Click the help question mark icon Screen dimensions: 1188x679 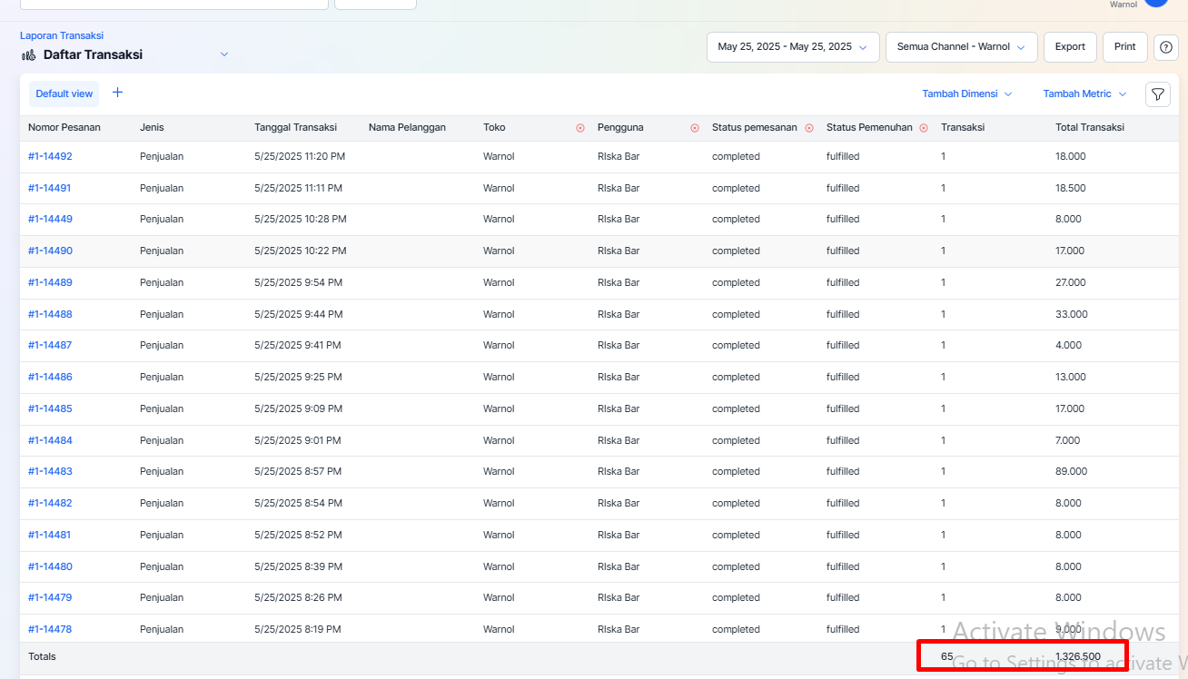click(1166, 47)
